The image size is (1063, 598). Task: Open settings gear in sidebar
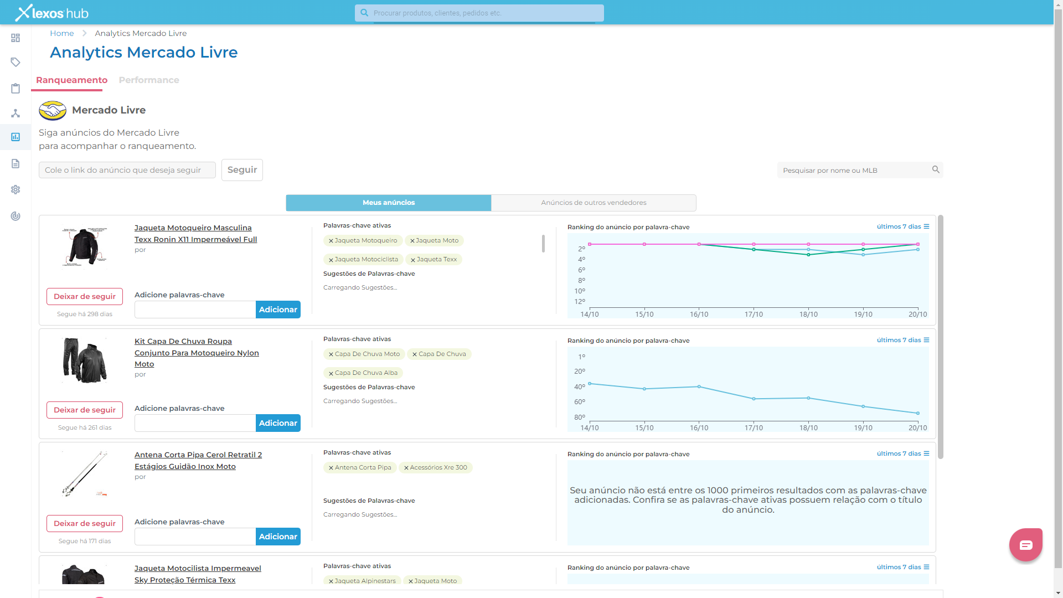16,189
